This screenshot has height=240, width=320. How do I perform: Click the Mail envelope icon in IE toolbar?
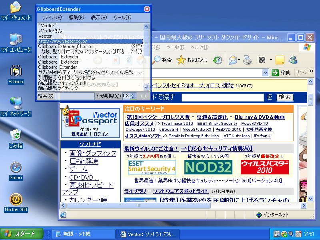(233, 60)
